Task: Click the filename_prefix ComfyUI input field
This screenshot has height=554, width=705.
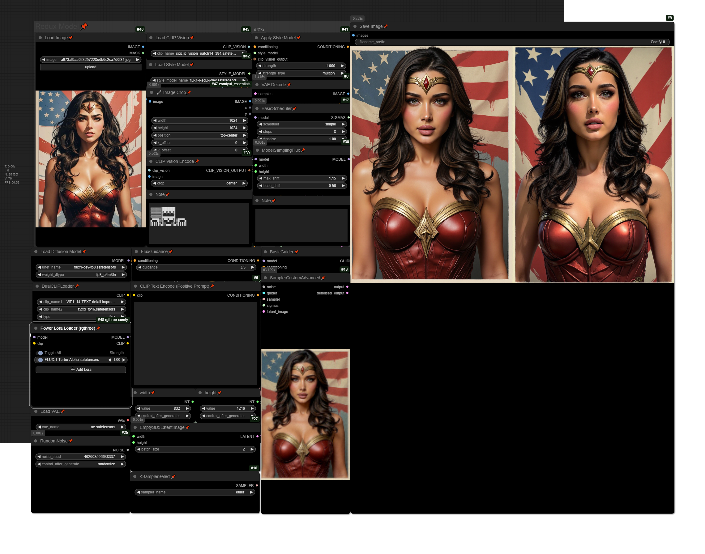Action: [512, 42]
